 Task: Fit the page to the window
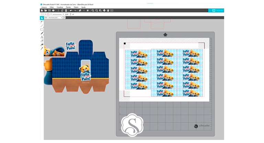112,10
